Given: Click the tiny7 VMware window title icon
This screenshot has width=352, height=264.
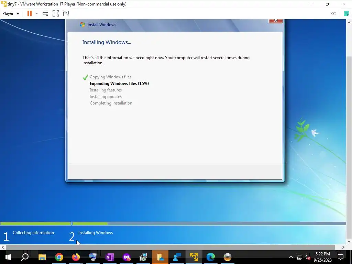Looking at the screenshot, I should click(x=3, y=4).
